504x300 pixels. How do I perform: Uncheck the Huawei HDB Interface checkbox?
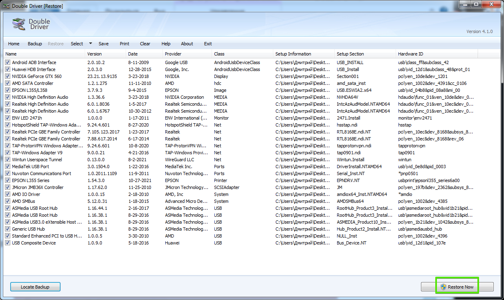coord(8,69)
